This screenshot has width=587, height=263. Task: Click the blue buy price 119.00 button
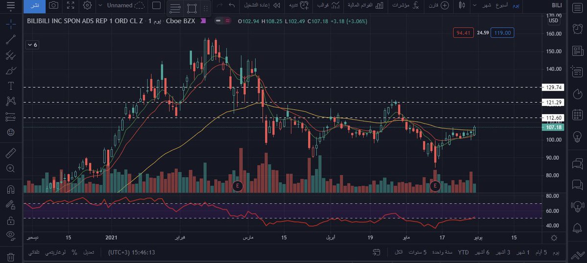[503, 33]
